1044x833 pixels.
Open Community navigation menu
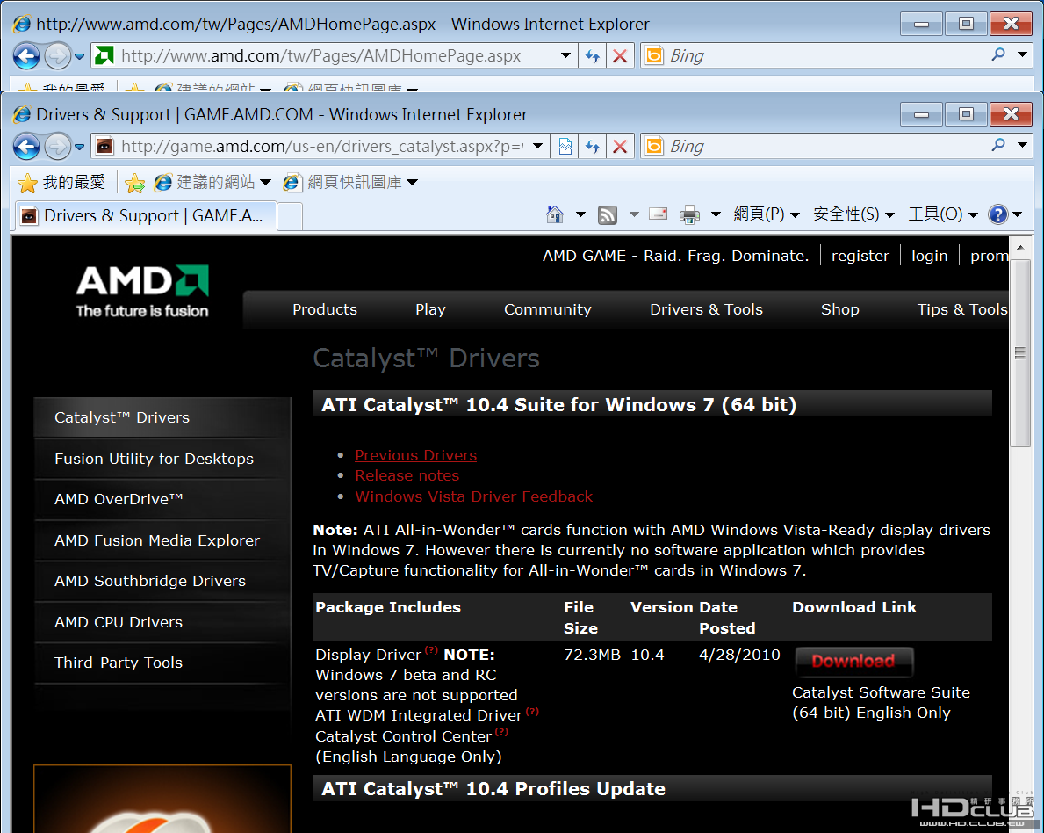(x=547, y=310)
